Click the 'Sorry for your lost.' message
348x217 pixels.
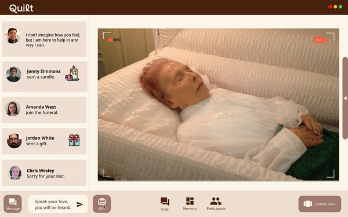pos(46,176)
